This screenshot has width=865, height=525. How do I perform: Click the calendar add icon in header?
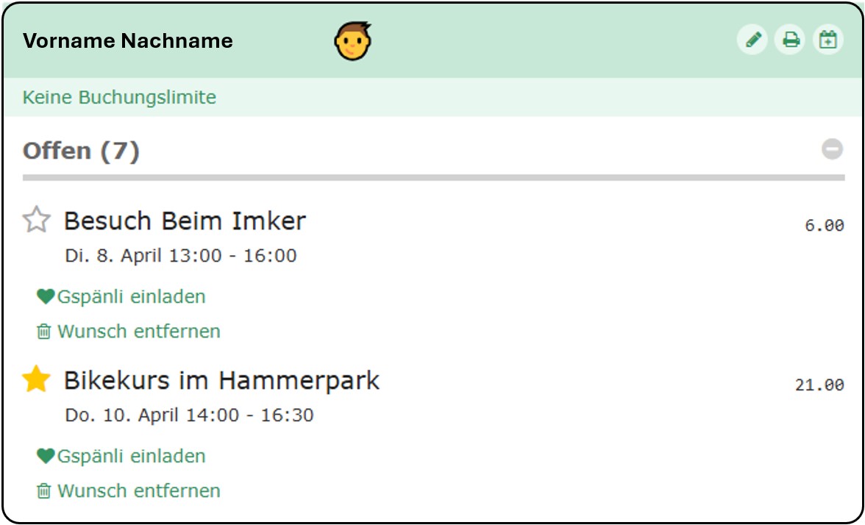click(828, 40)
